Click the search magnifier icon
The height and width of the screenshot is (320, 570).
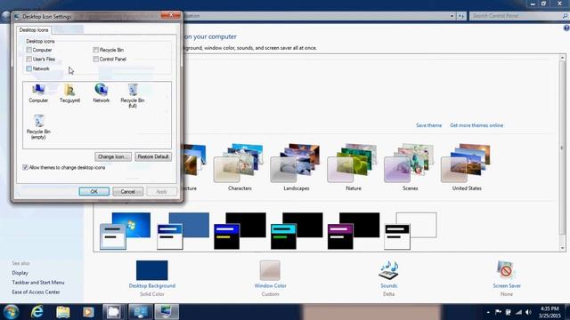click(565, 16)
